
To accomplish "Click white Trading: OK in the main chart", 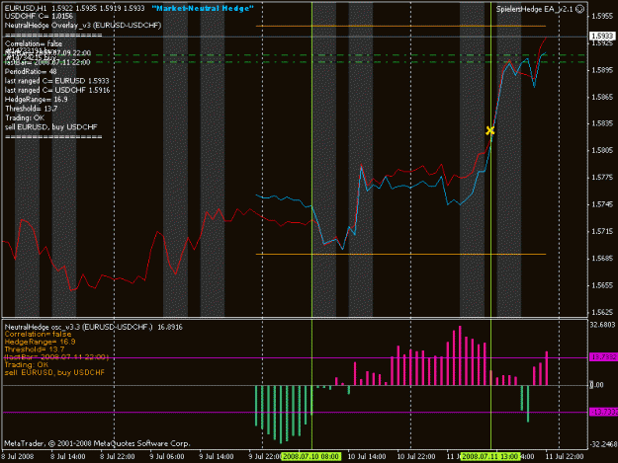I will pos(25,118).
